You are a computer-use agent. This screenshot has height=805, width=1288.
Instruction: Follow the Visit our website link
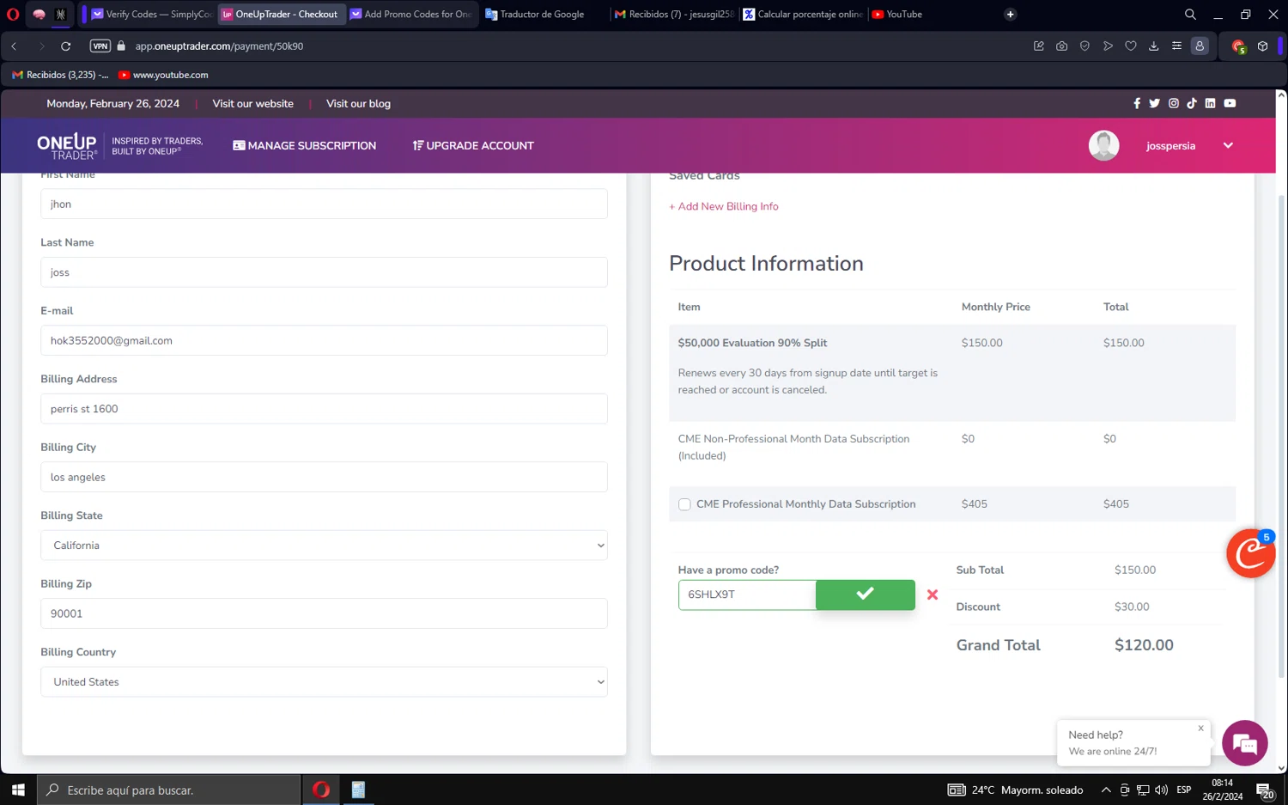pyautogui.click(x=253, y=104)
